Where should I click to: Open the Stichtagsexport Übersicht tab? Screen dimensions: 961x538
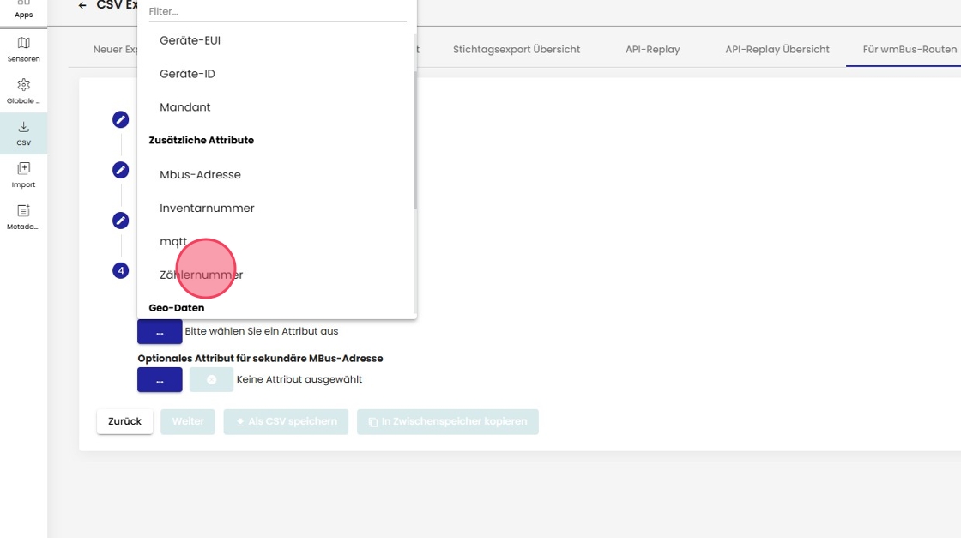pos(517,50)
